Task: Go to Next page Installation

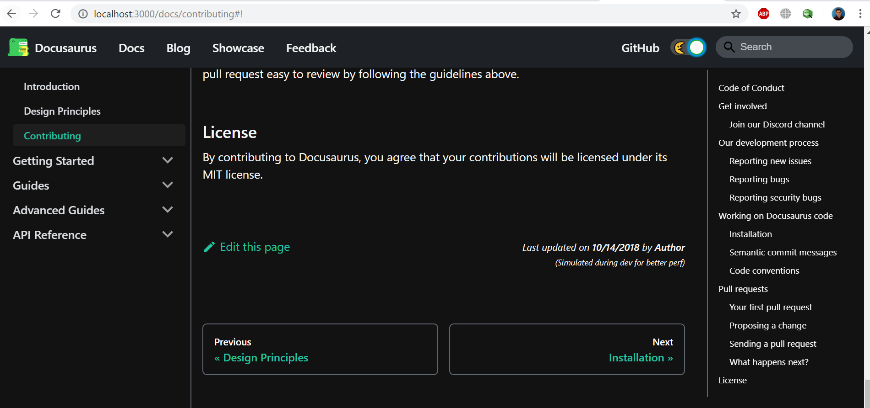Action: (567, 350)
